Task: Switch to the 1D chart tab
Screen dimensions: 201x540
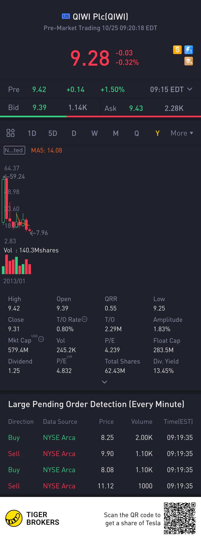Action: (32, 133)
